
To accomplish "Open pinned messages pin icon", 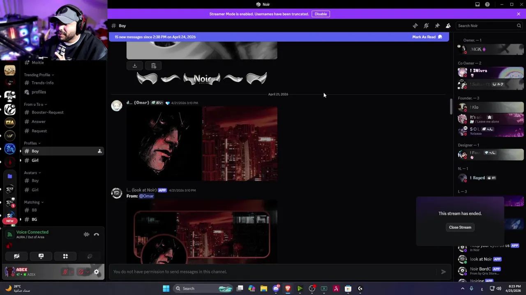I will [437, 26].
